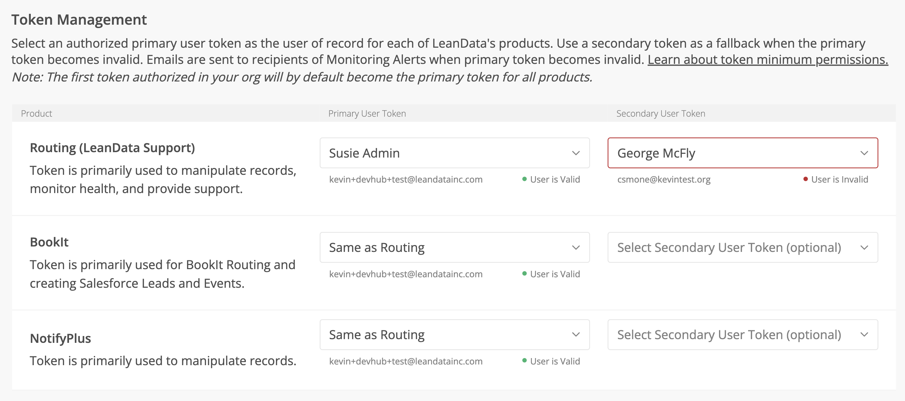
Task: Click the Token Management heading
Action: click(79, 20)
